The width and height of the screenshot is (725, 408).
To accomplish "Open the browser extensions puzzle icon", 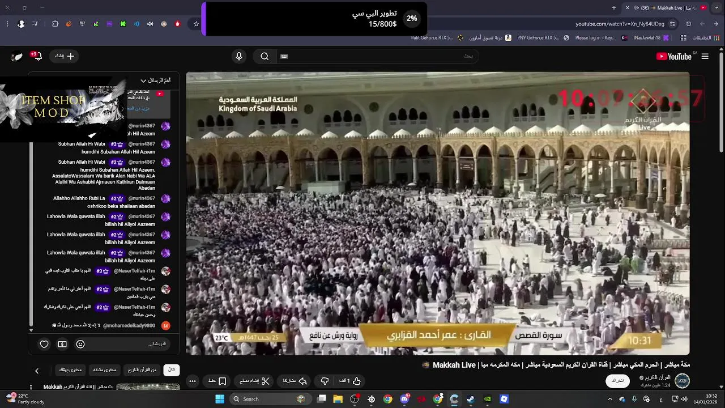I will tap(55, 24).
